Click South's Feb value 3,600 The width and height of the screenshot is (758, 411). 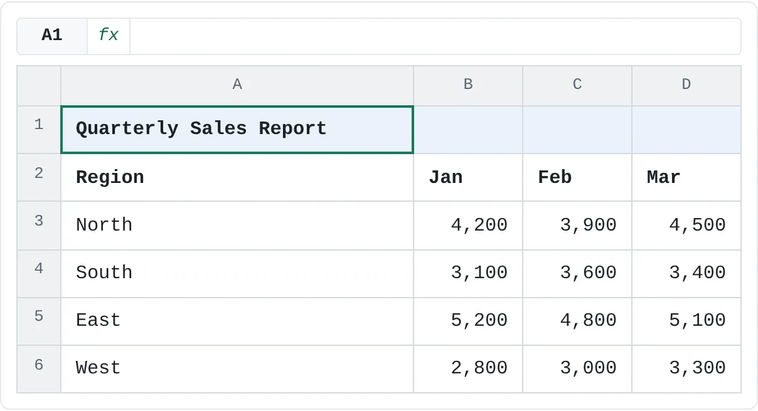pyautogui.click(x=577, y=274)
